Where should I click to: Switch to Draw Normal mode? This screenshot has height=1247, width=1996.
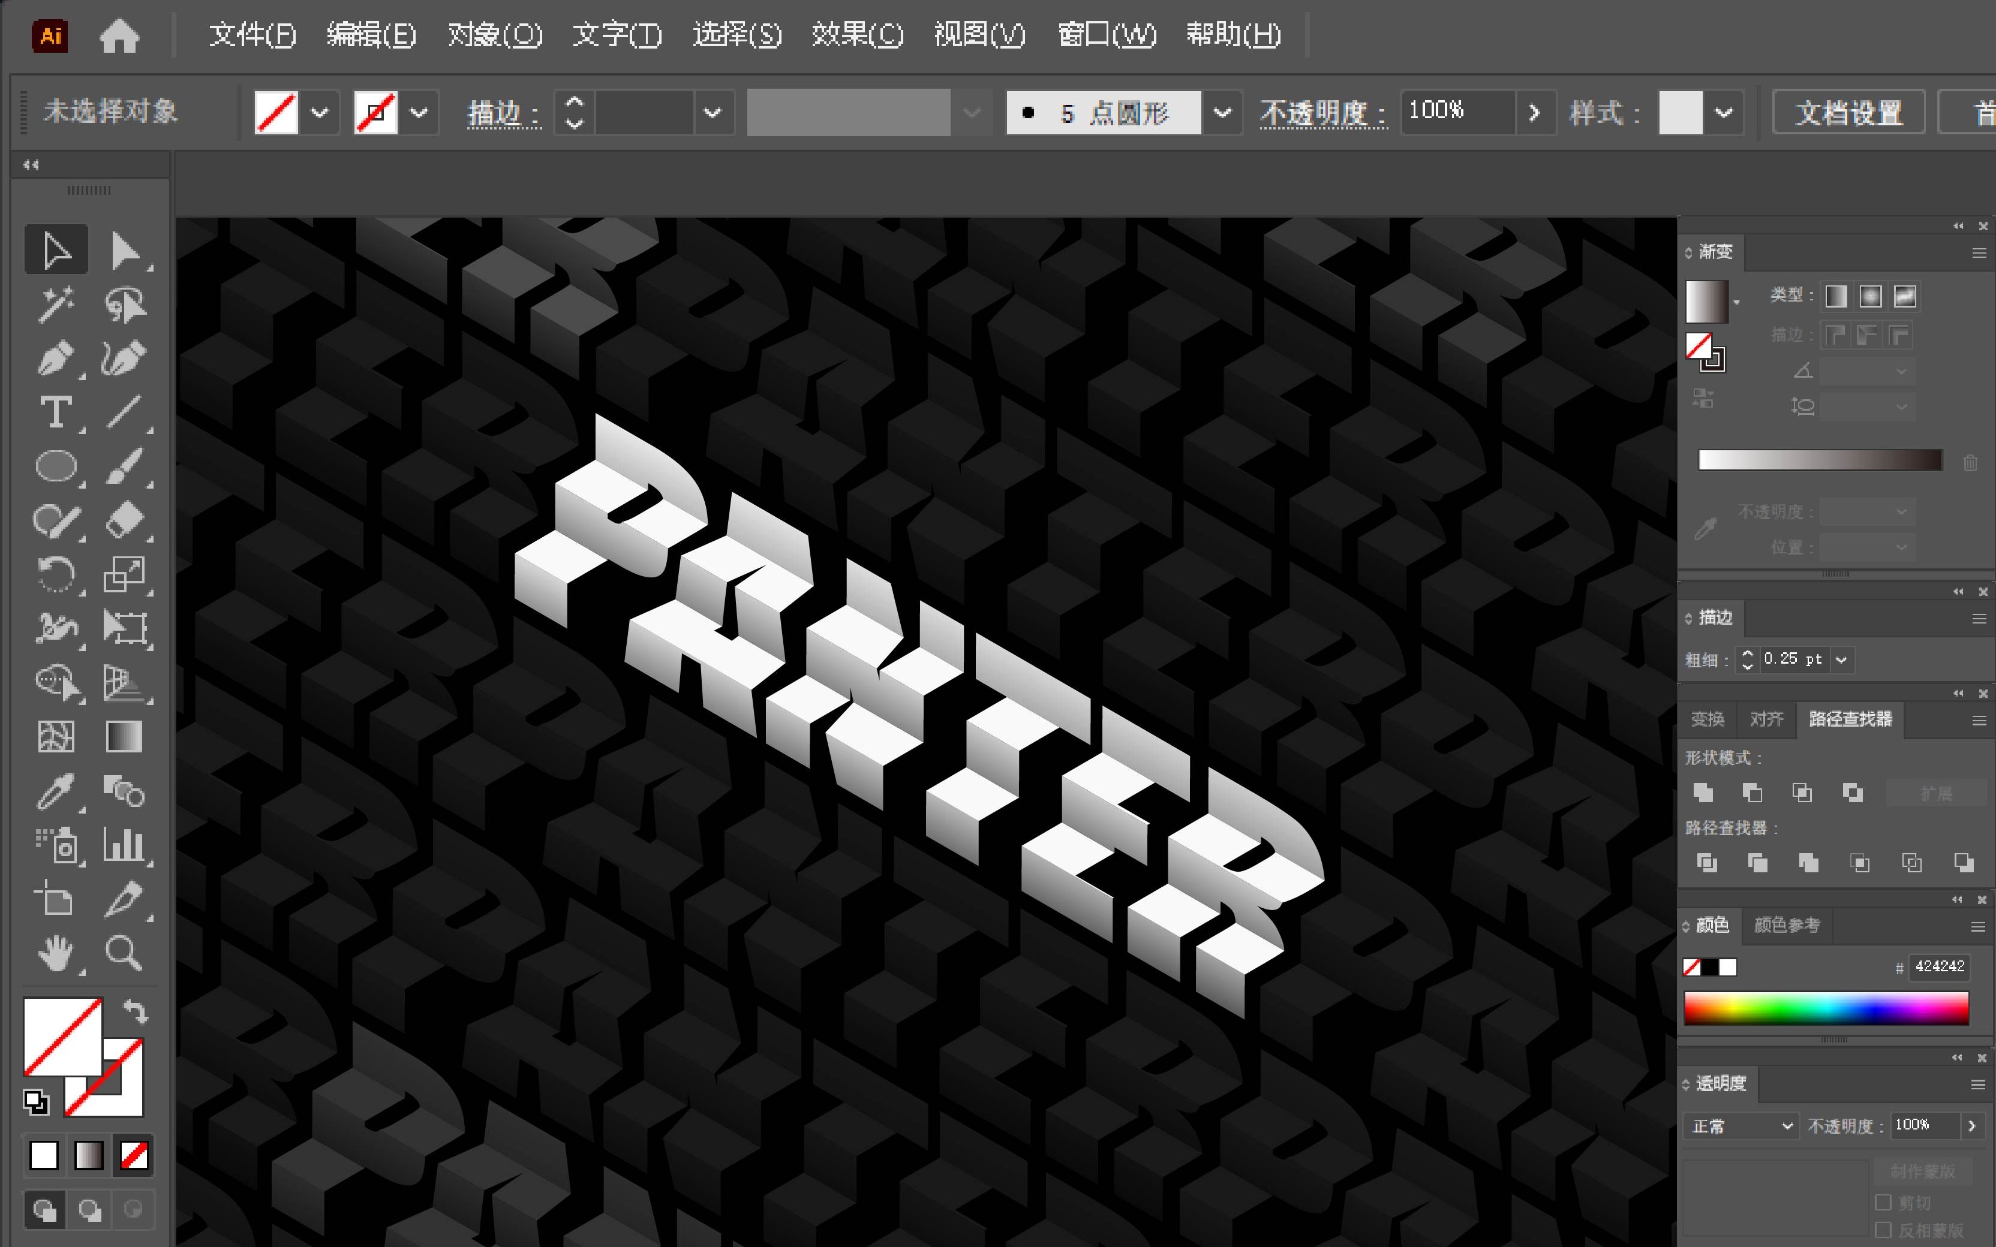tap(44, 1209)
